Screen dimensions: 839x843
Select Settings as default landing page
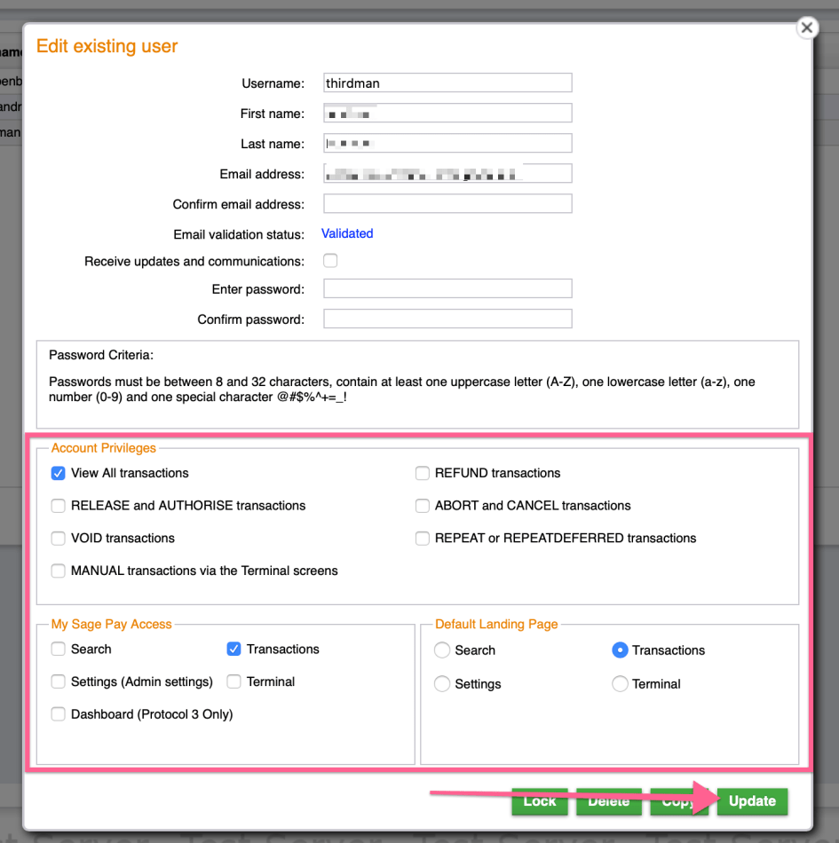pyautogui.click(x=442, y=684)
